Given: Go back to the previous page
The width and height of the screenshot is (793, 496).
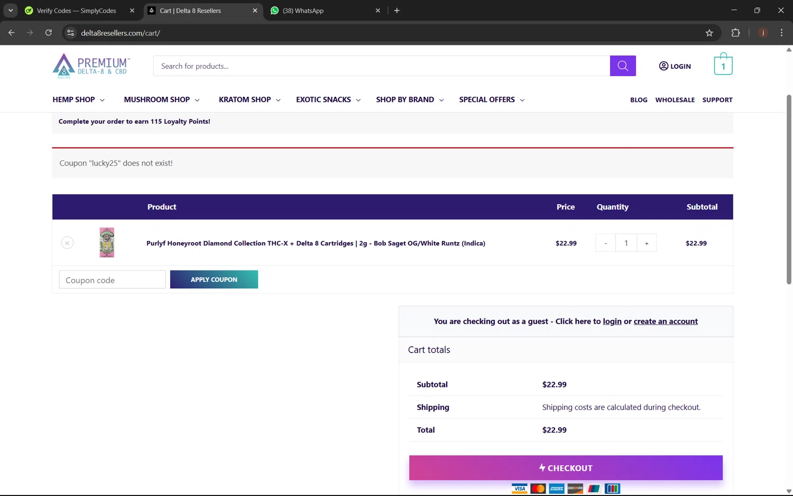Looking at the screenshot, I should coord(12,33).
